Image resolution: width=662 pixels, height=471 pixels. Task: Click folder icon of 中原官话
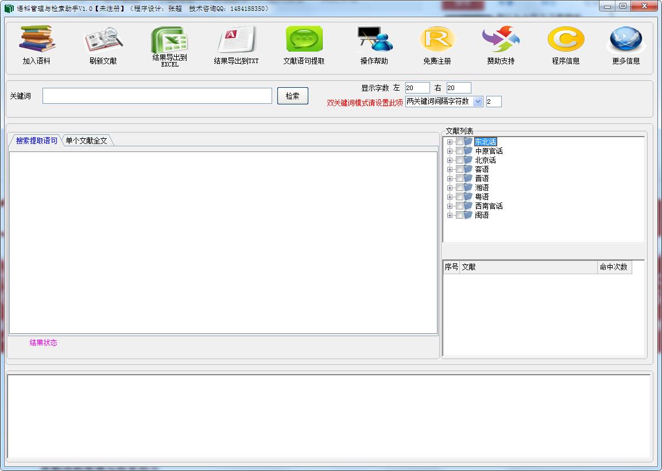(468, 150)
